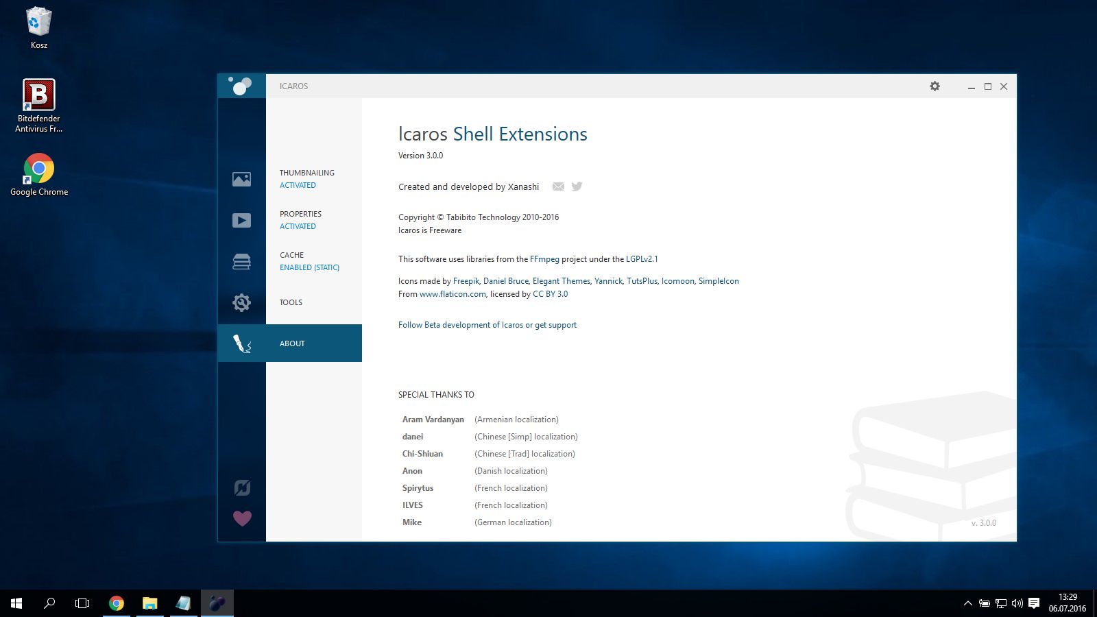Open the Thumbnailing picture icon in sidebar
Screen dimensions: 1097x617
point(241,179)
